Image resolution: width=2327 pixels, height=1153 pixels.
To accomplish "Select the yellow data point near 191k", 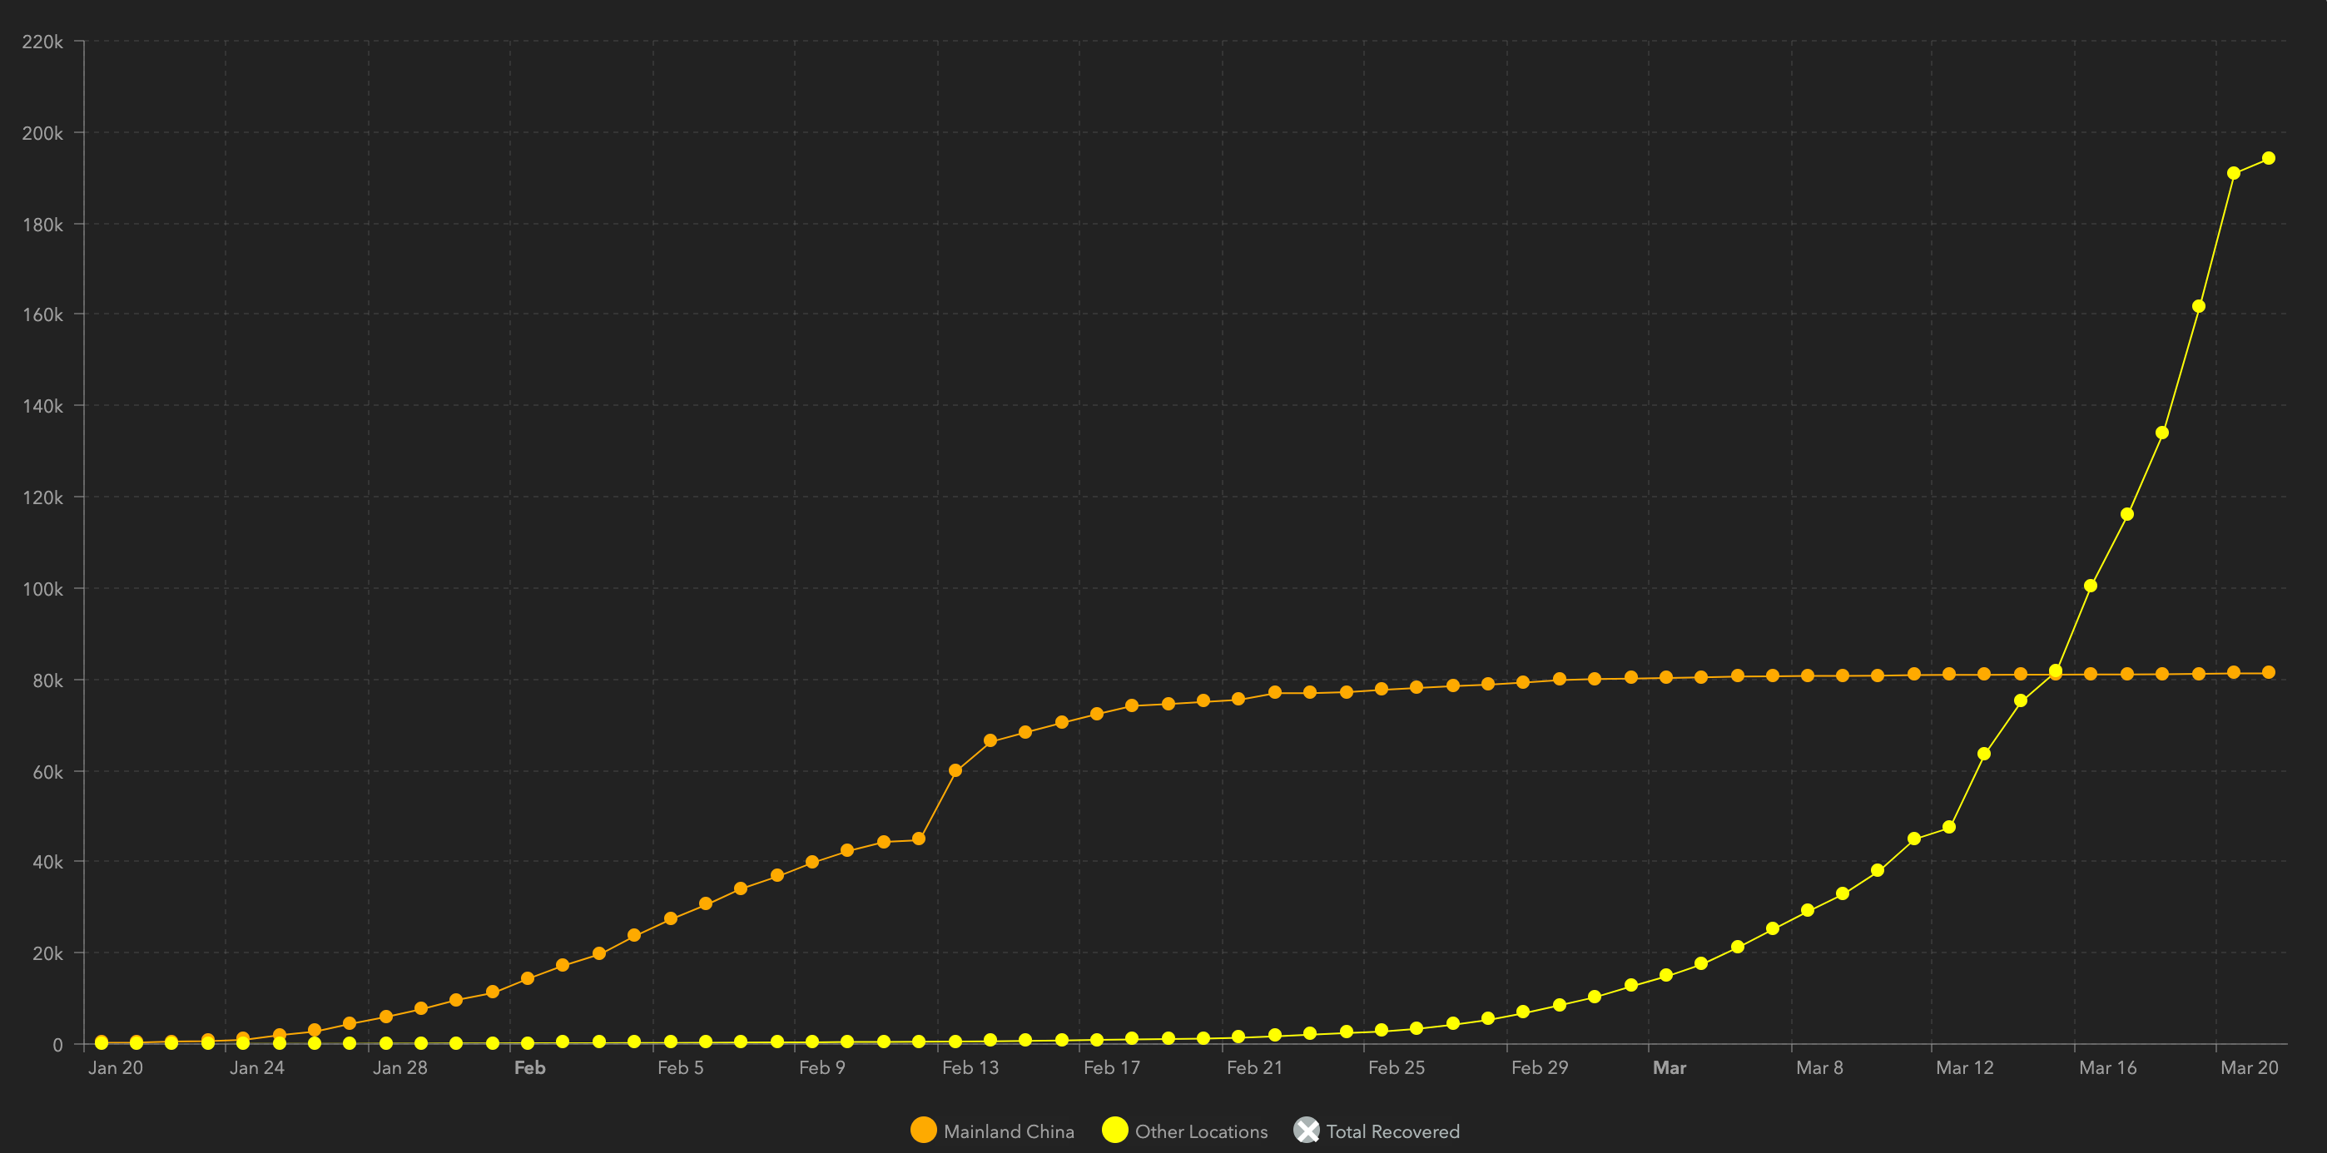I will tap(2233, 173).
